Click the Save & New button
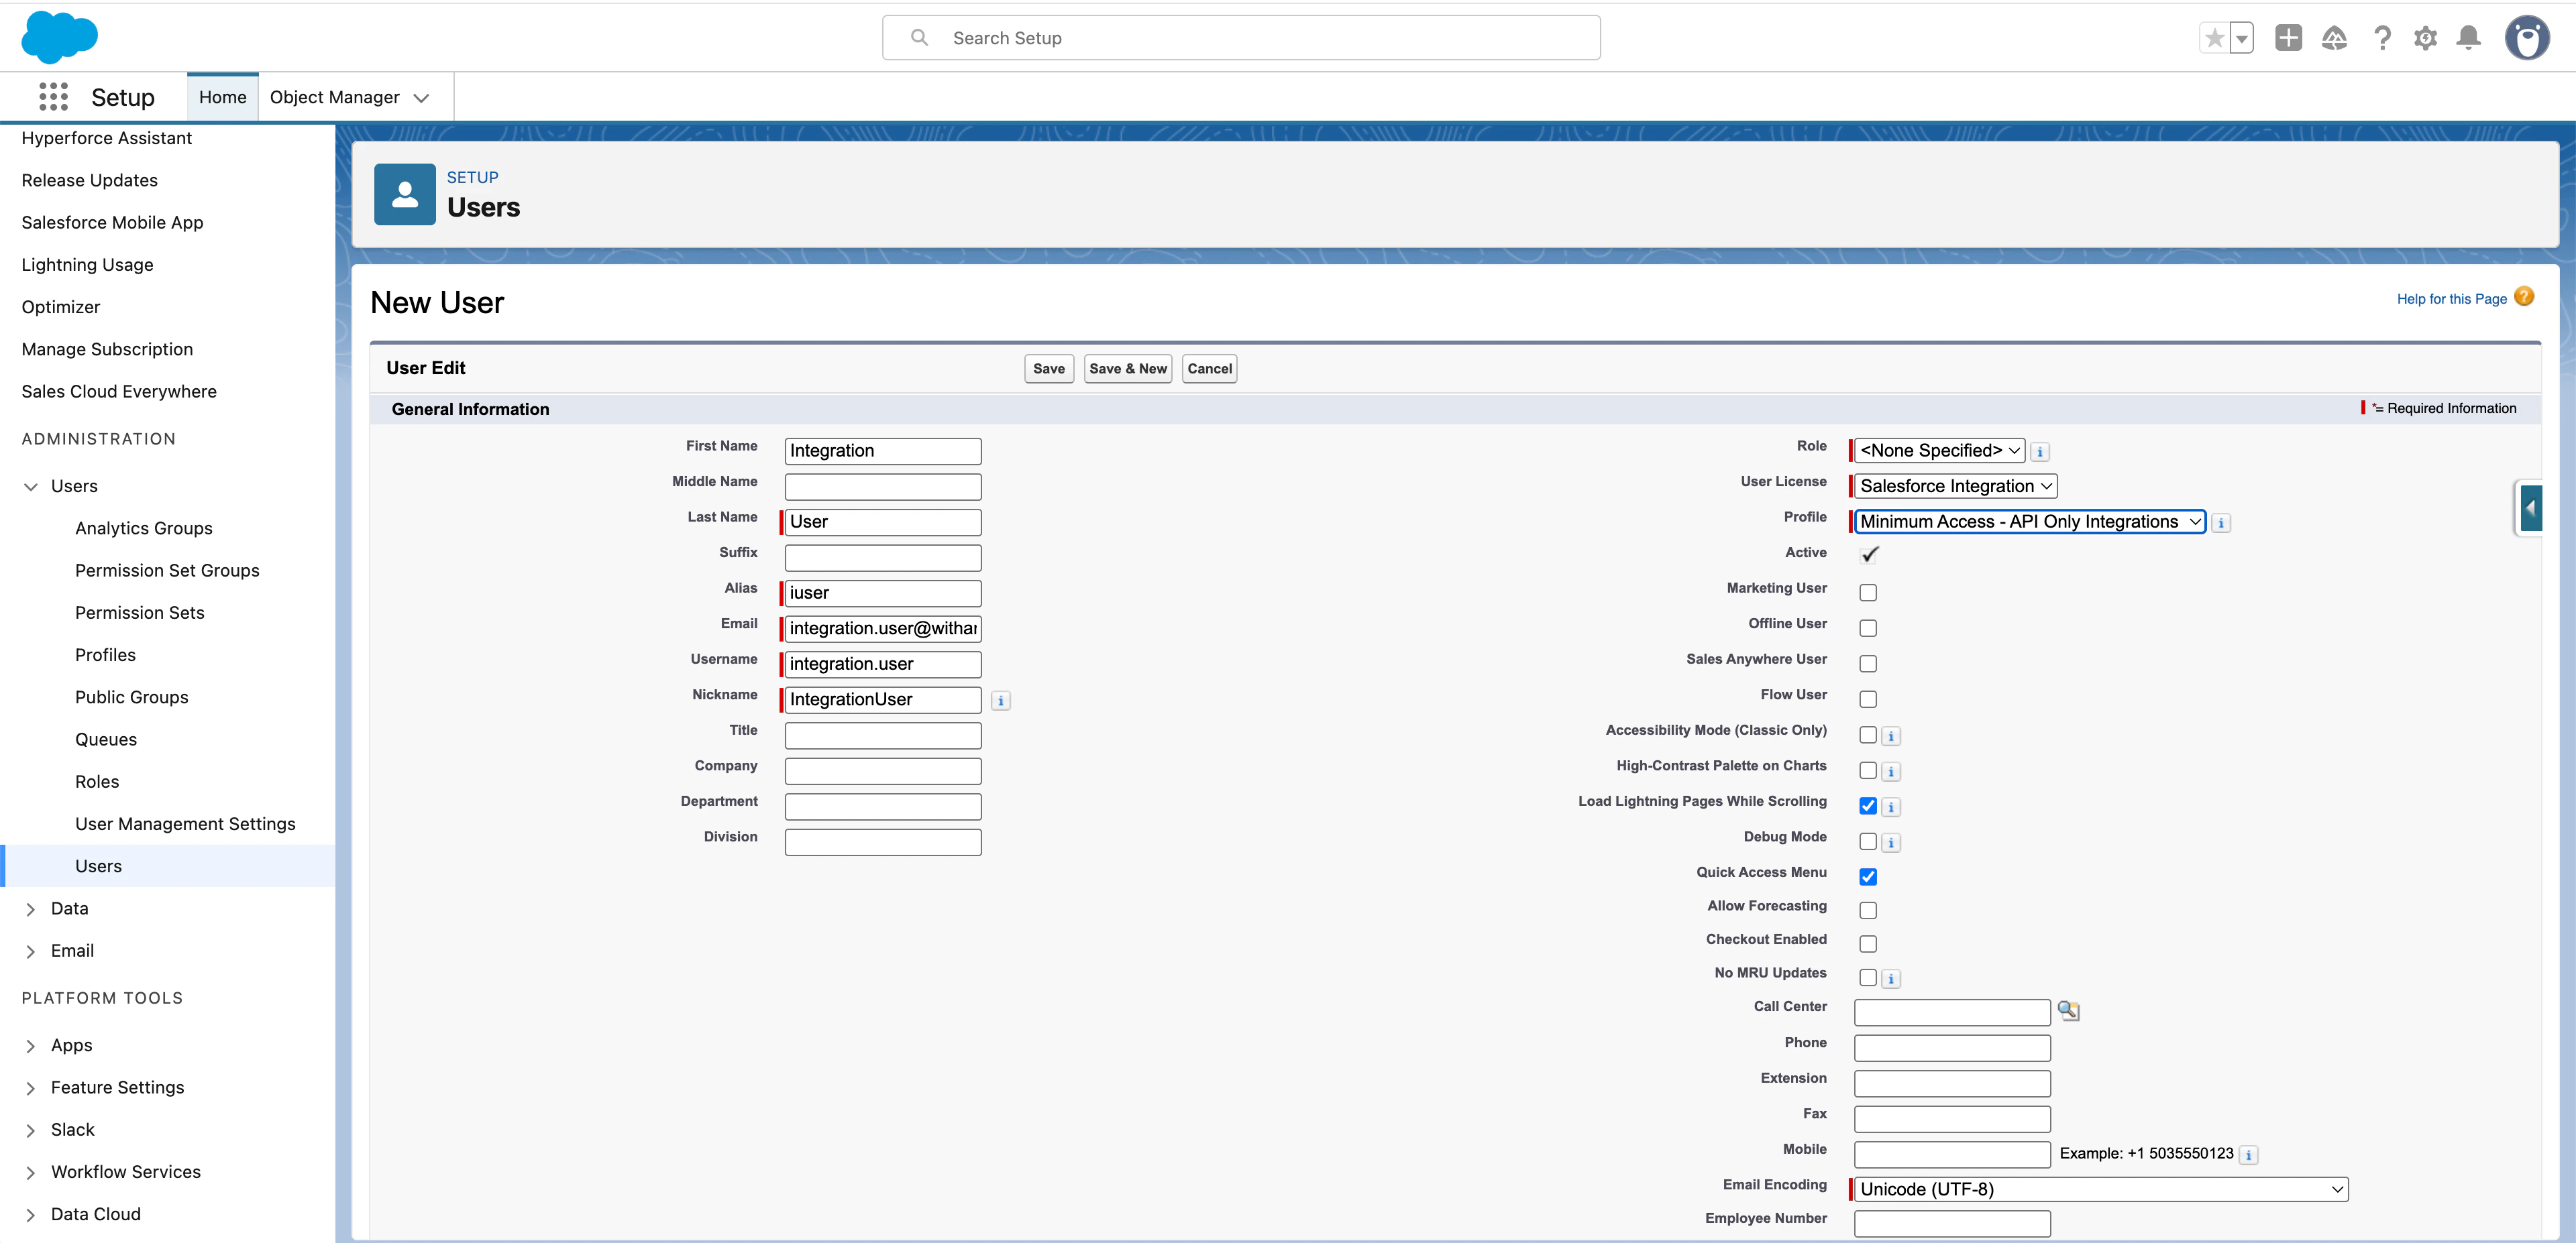The width and height of the screenshot is (2576, 1243). click(1127, 369)
